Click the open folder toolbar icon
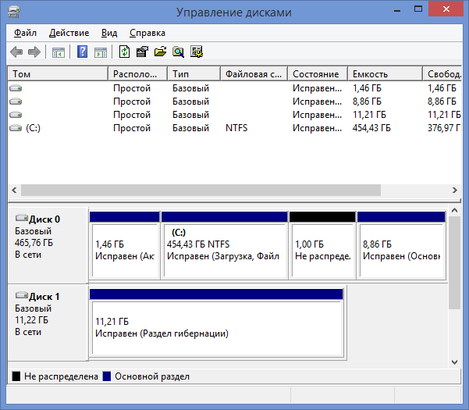Viewport: 469px width, 410px height. point(160,52)
